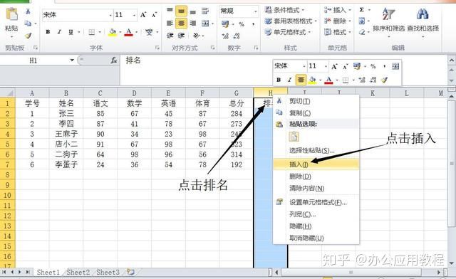Click the ribbon decrease decimal icon
The width and height of the screenshot is (456, 279).
237,36
